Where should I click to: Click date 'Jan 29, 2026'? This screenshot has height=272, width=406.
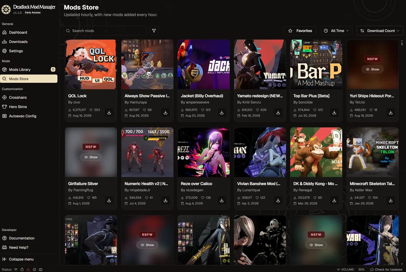(364, 203)
